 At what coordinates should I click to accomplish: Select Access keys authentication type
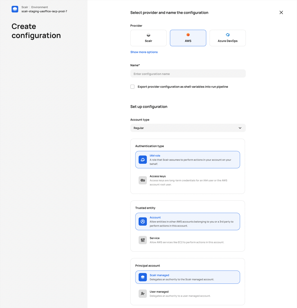point(187,180)
